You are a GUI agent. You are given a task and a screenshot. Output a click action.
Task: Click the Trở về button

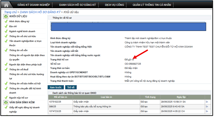click(x=71, y=87)
